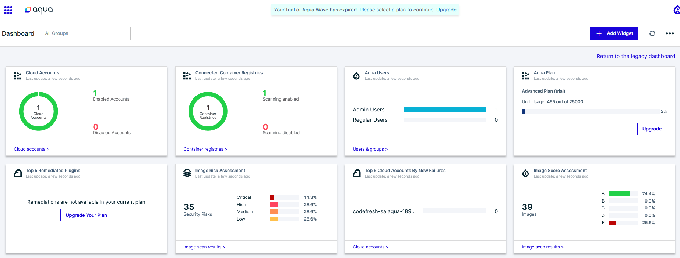The height and width of the screenshot is (258, 680).
Task: Click the '74.4%' grade A value
Action: pyautogui.click(x=648, y=194)
